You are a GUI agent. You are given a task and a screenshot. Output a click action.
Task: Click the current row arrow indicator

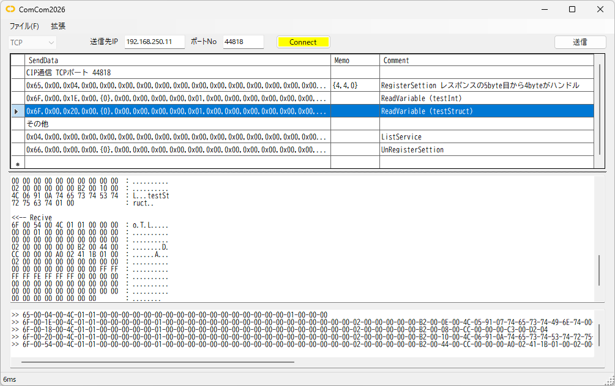[x=17, y=111]
